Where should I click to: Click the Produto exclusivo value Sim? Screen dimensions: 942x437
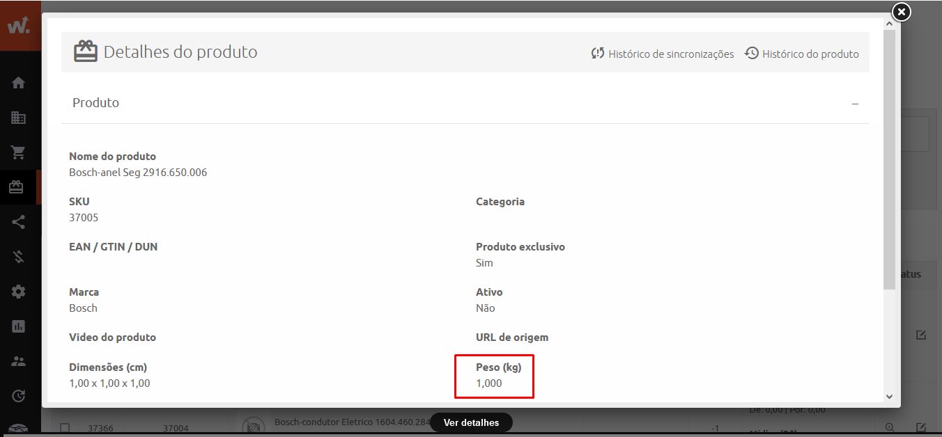(x=484, y=262)
